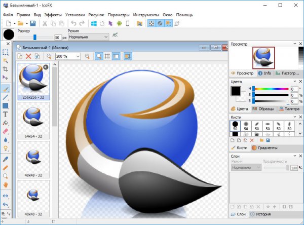Viewport: 304px width, 225px height.
Task: Select the magic wand tool
Action: 6,61
